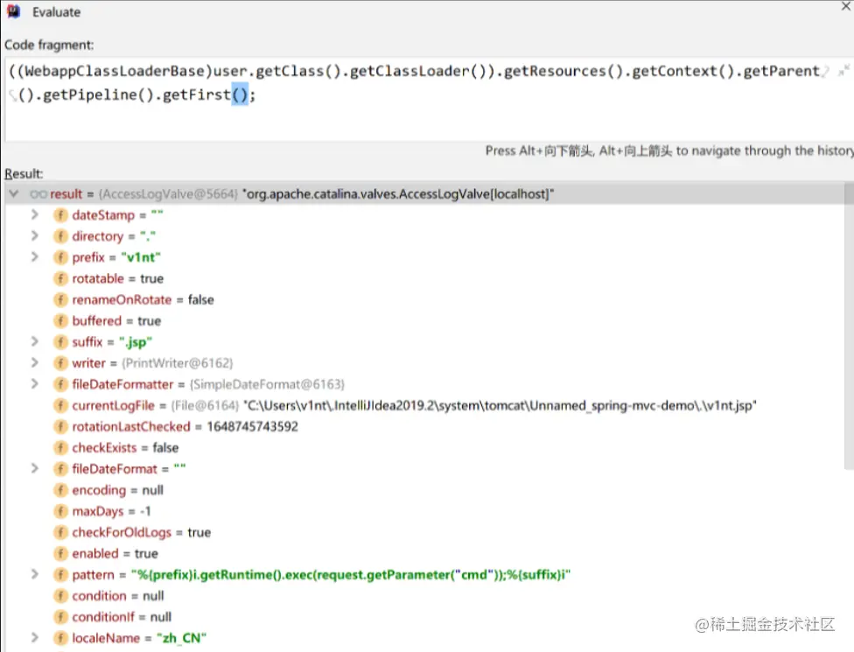The image size is (854, 652).
Task: Click field icon next to renameOnRotate
Action: (x=59, y=299)
